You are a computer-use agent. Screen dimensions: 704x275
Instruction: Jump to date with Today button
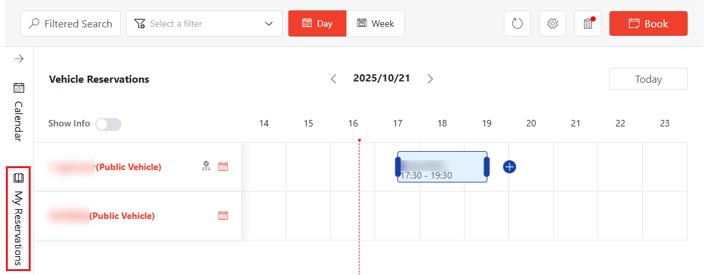click(x=648, y=79)
